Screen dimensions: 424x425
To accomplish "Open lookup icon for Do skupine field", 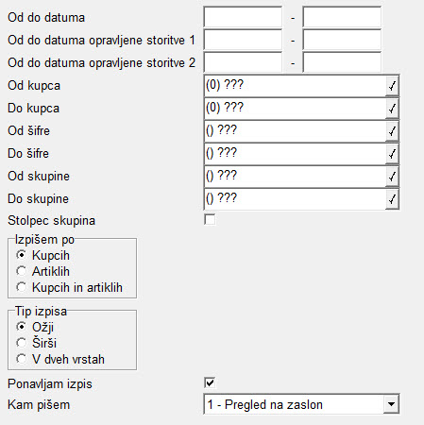I will point(392,199).
